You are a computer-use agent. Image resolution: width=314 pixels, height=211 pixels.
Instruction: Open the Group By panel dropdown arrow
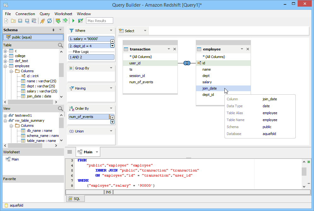point(111,68)
